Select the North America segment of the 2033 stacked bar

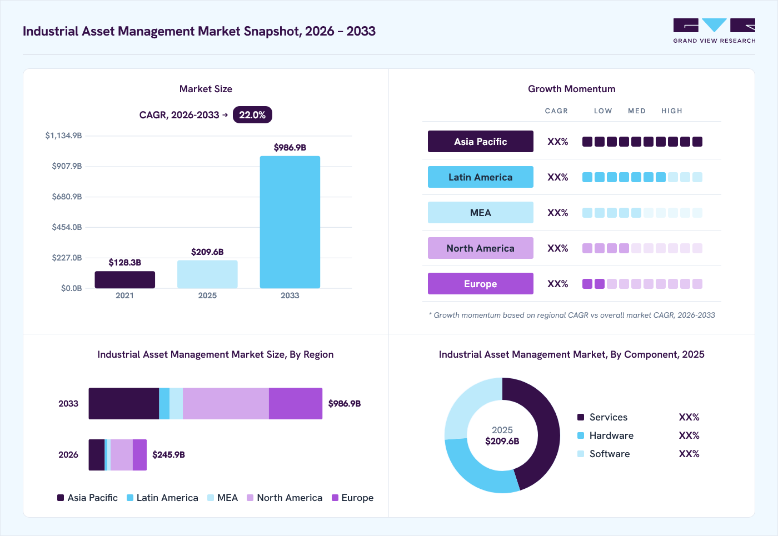click(226, 404)
